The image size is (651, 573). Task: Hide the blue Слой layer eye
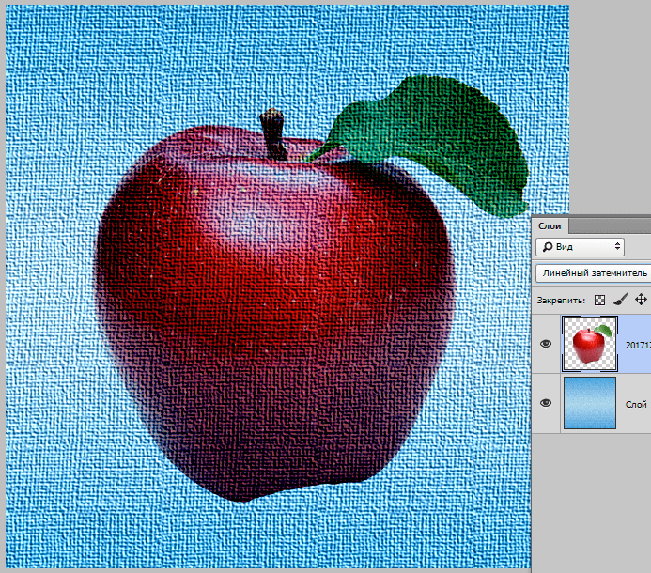tap(546, 403)
